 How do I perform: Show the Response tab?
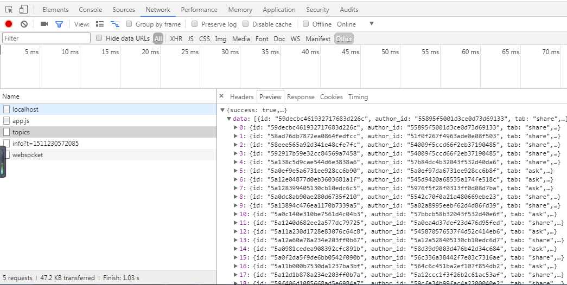coord(301,97)
